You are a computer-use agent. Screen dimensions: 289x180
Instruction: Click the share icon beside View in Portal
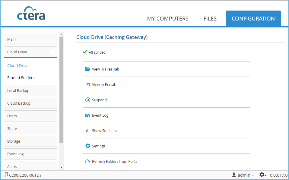coord(88,84)
